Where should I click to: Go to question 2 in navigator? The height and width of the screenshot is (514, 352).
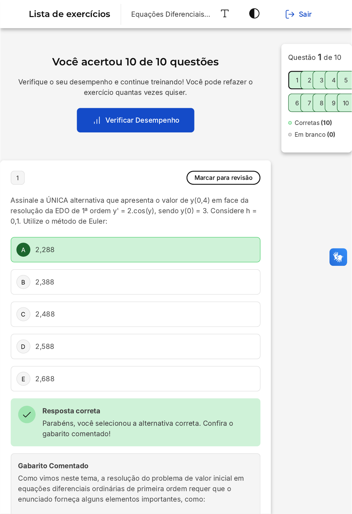click(308, 80)
